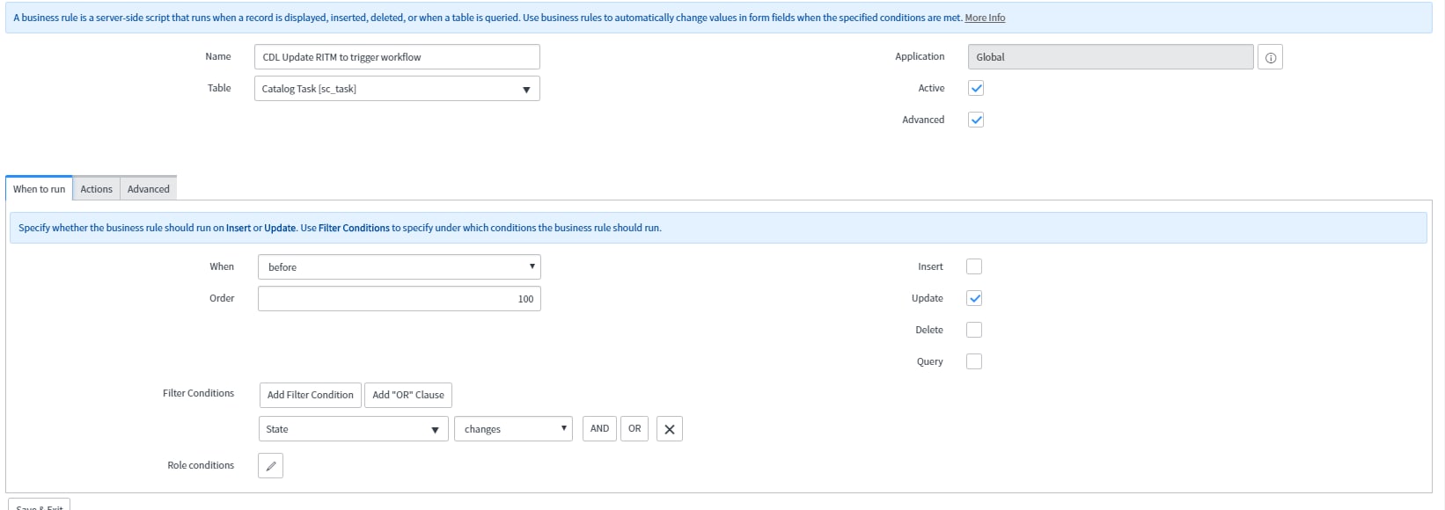Viewport: 1445px width, 510px height.
Task: Toggle the Advanced checkbox
Action: [975, 120]
